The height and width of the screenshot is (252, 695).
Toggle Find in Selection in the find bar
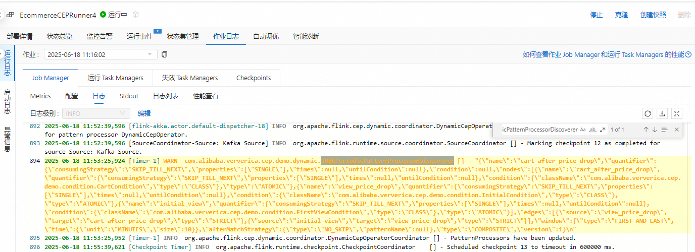[664, 130]
